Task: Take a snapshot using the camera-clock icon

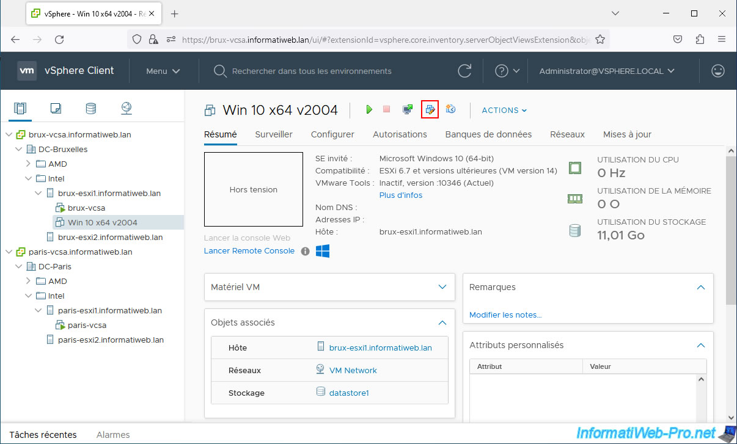Action: coord(451,109)
